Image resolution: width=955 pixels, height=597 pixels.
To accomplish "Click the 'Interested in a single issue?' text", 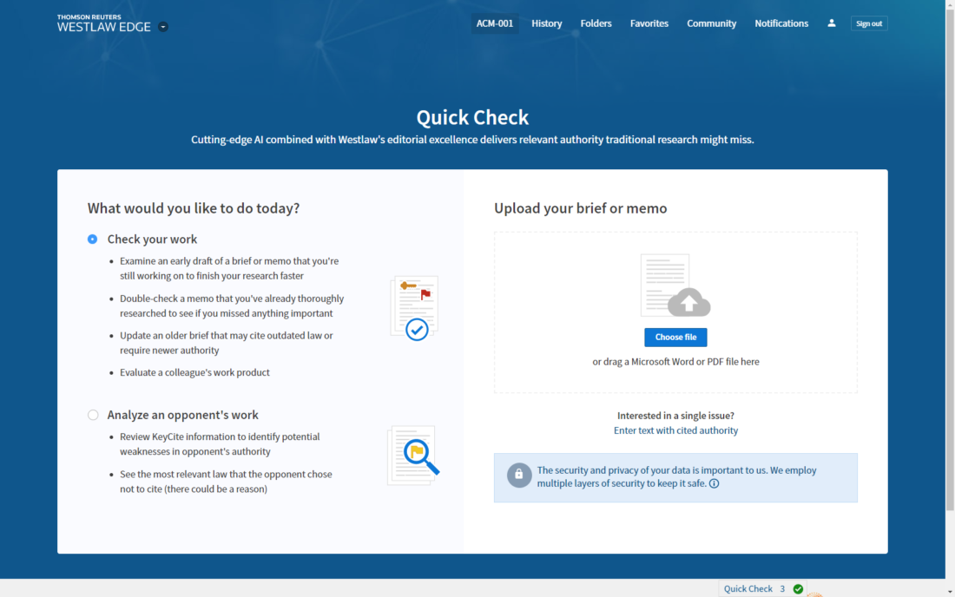I will tap(675, 416).
